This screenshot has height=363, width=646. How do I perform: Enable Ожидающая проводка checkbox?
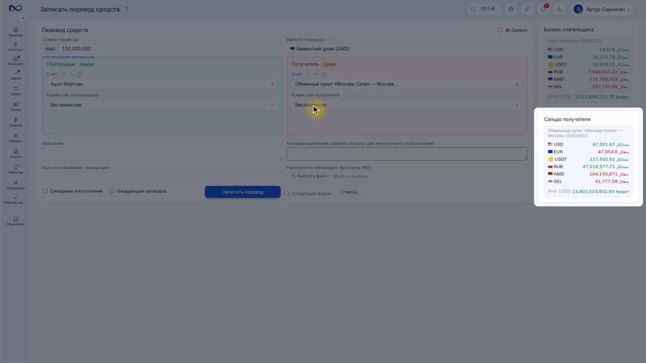pos(111,191)
